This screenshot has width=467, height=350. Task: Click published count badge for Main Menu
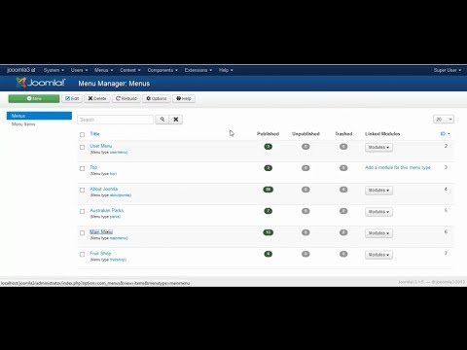point(269,232)
